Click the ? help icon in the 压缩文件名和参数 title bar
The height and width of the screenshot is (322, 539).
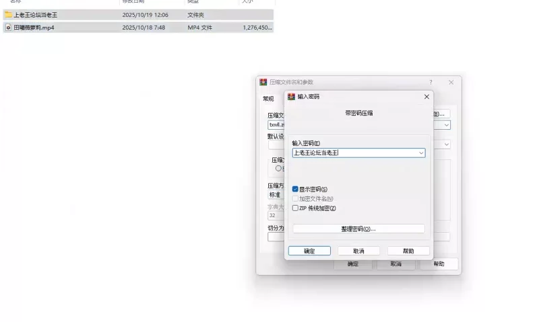[x=431, y=82]
